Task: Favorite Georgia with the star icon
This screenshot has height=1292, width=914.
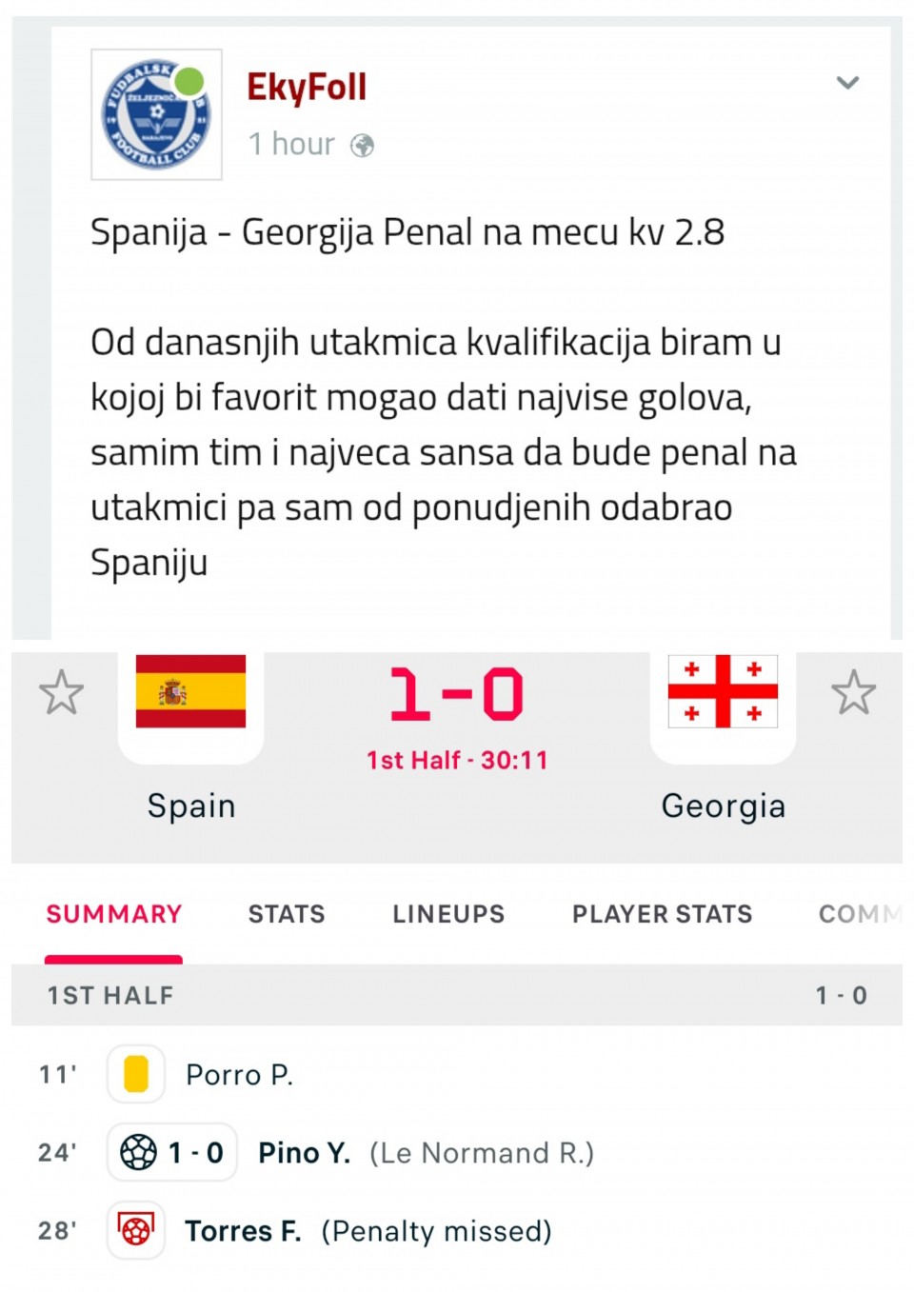Action: [853, 692]
